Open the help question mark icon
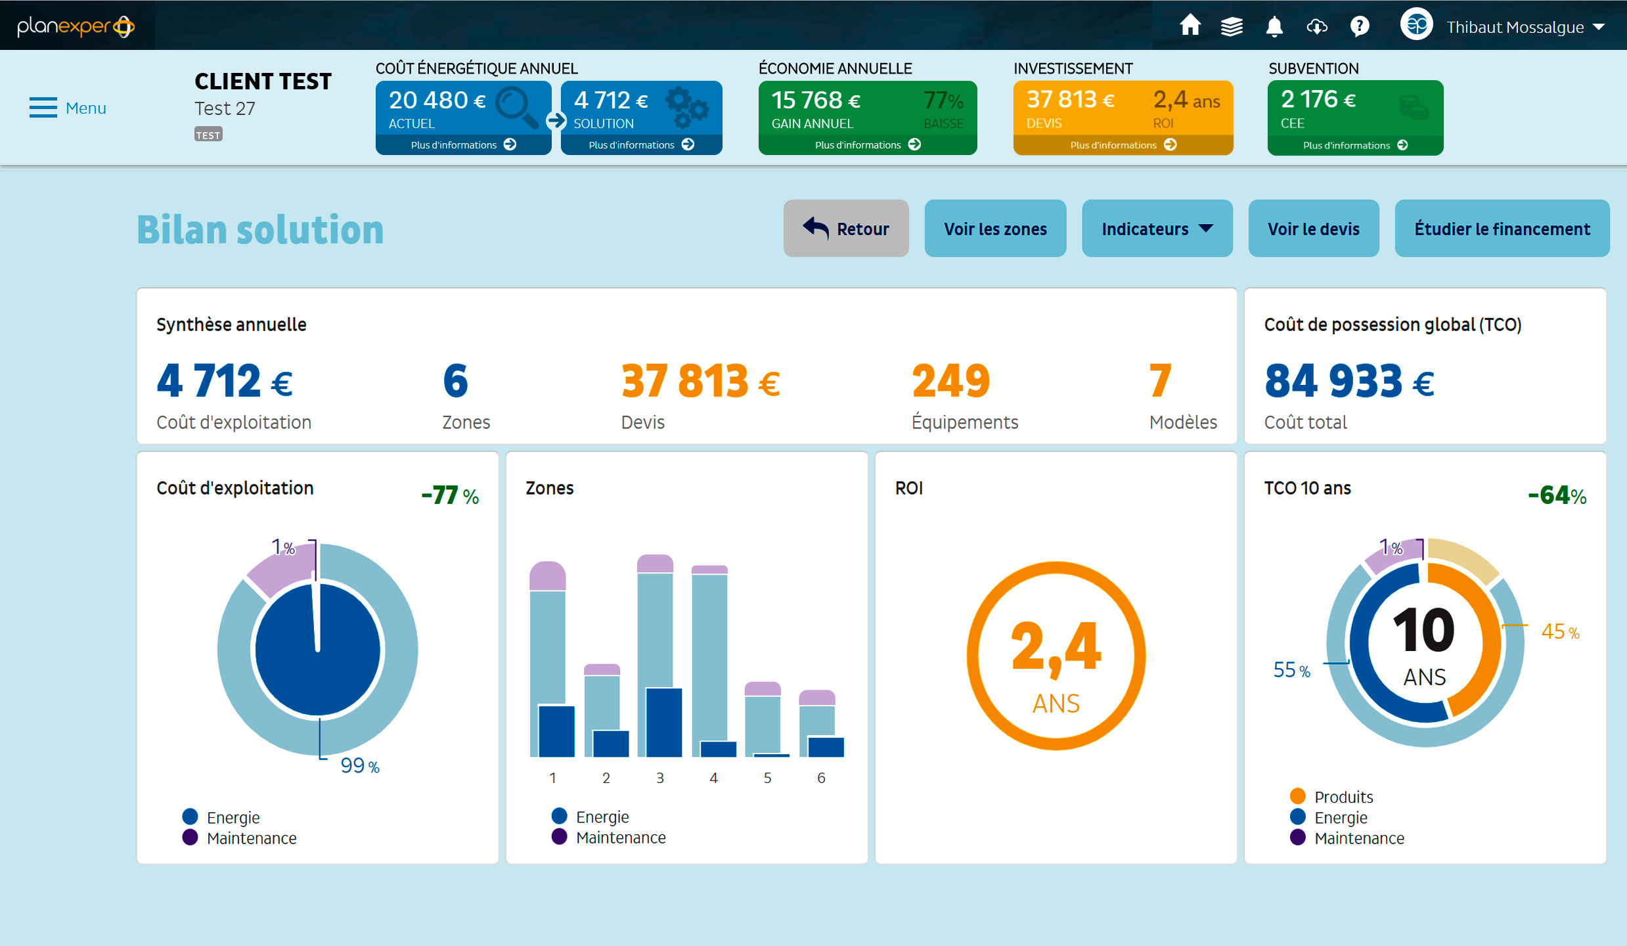Image resolution: width=1627 pixels, height=946 pixels. [1359, 26]
